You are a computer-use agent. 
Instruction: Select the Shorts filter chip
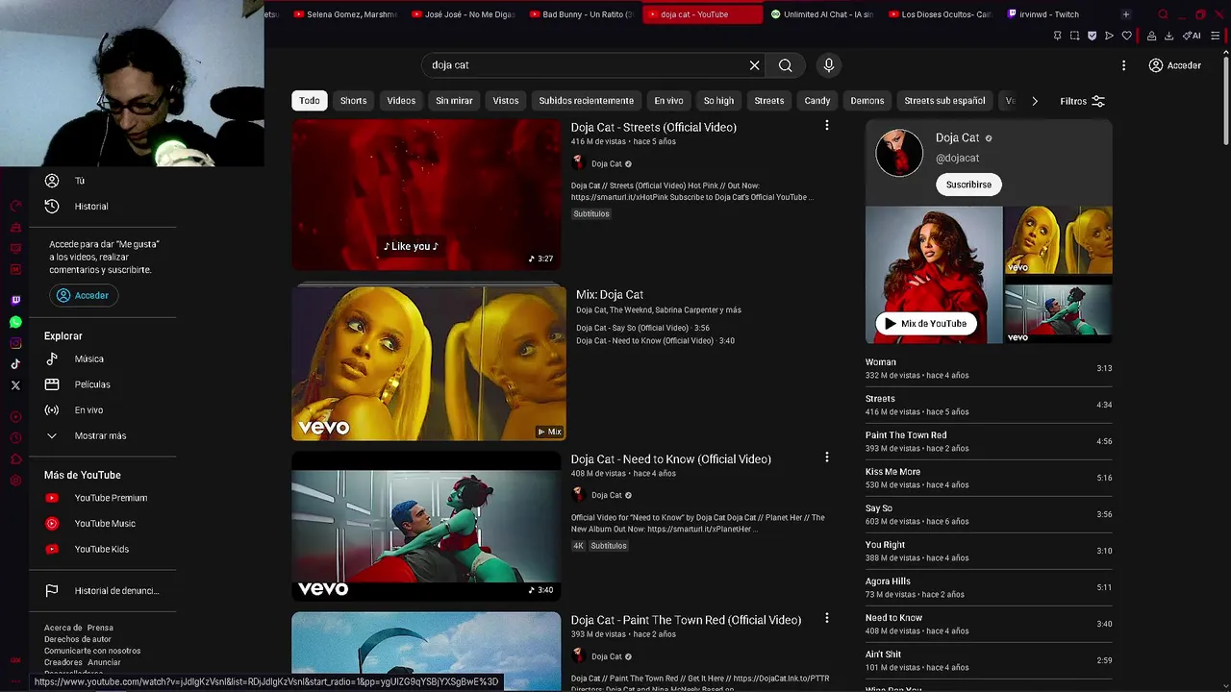tap(353, 101)
